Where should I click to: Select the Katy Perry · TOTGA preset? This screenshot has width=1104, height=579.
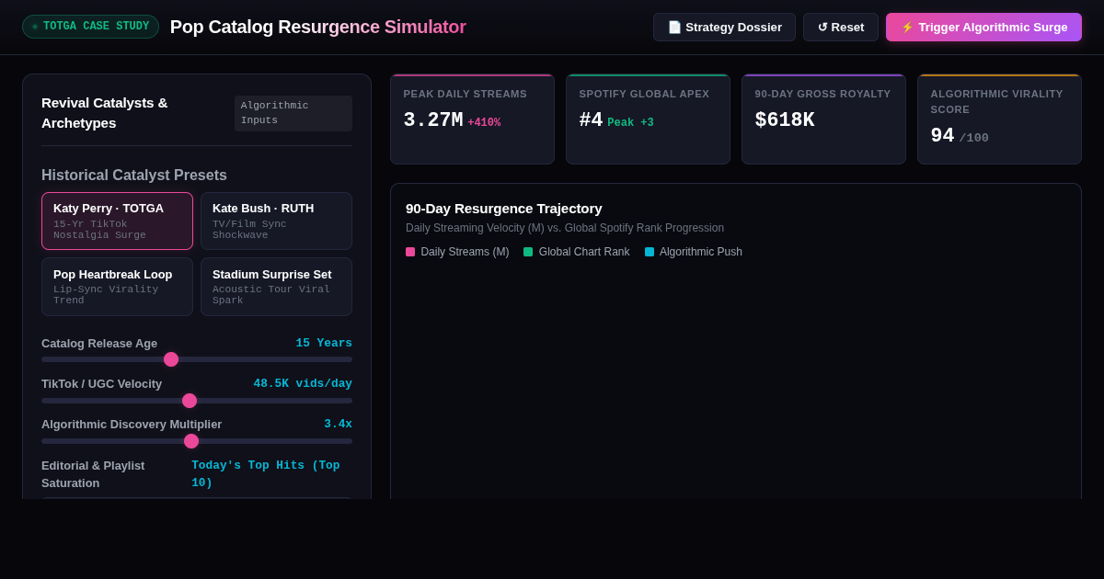coord(117,221)
